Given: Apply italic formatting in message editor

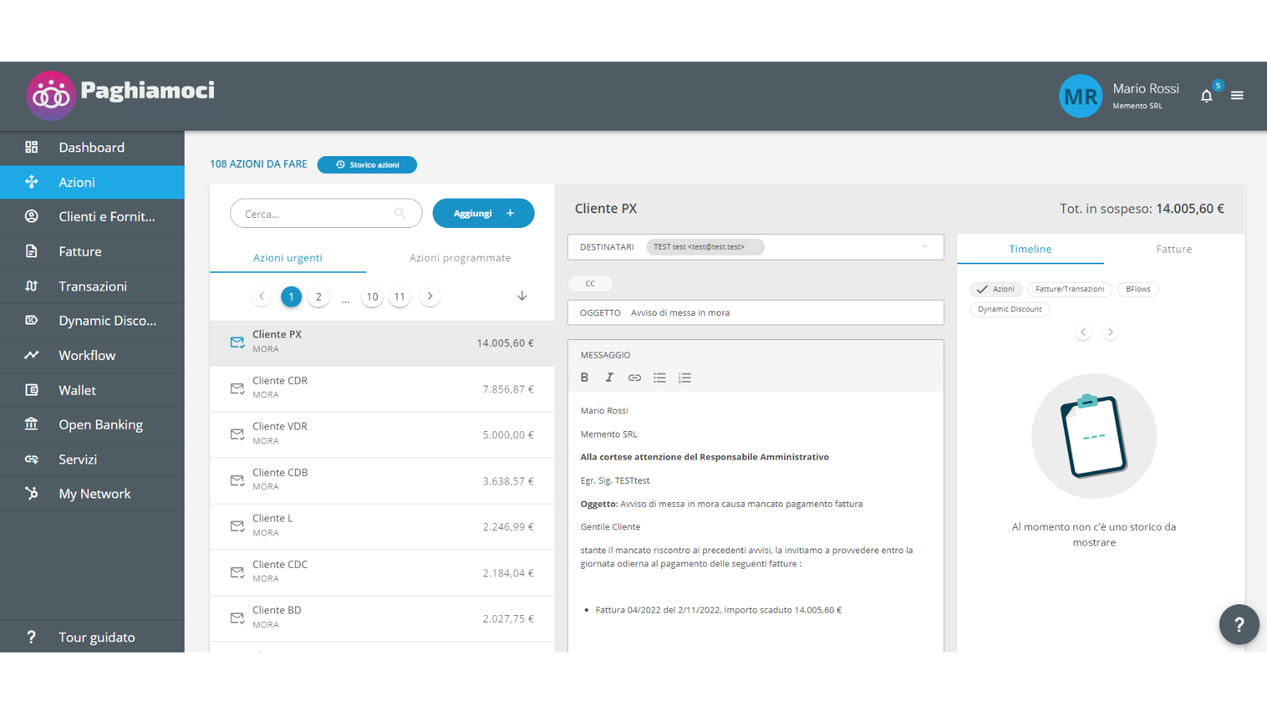Looking at the screenshot, I should point(609,378).
